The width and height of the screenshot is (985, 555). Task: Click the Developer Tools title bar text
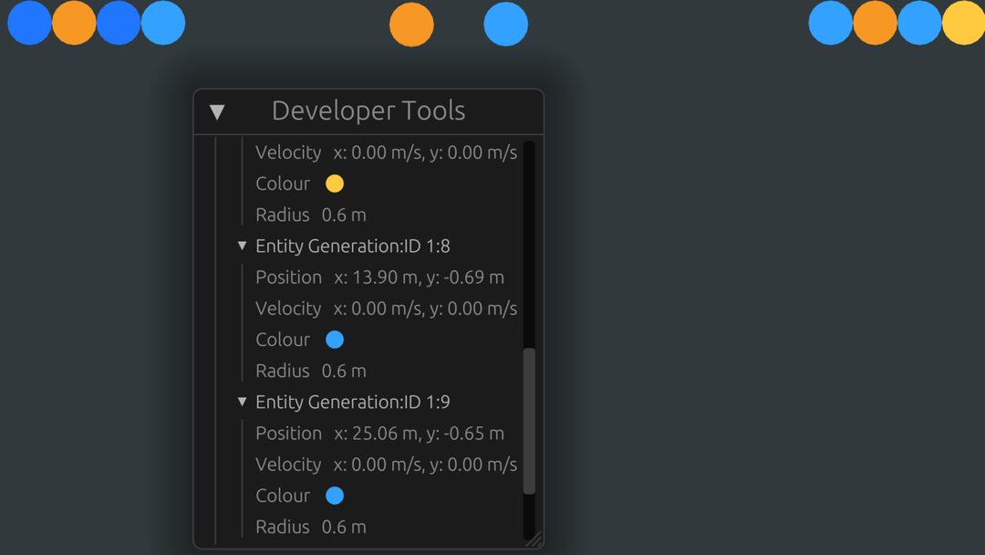[x=368, y=110]
